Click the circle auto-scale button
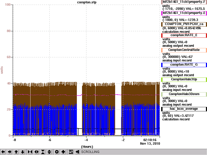Screen dimensions: 207x155 [x=57, y=152]
